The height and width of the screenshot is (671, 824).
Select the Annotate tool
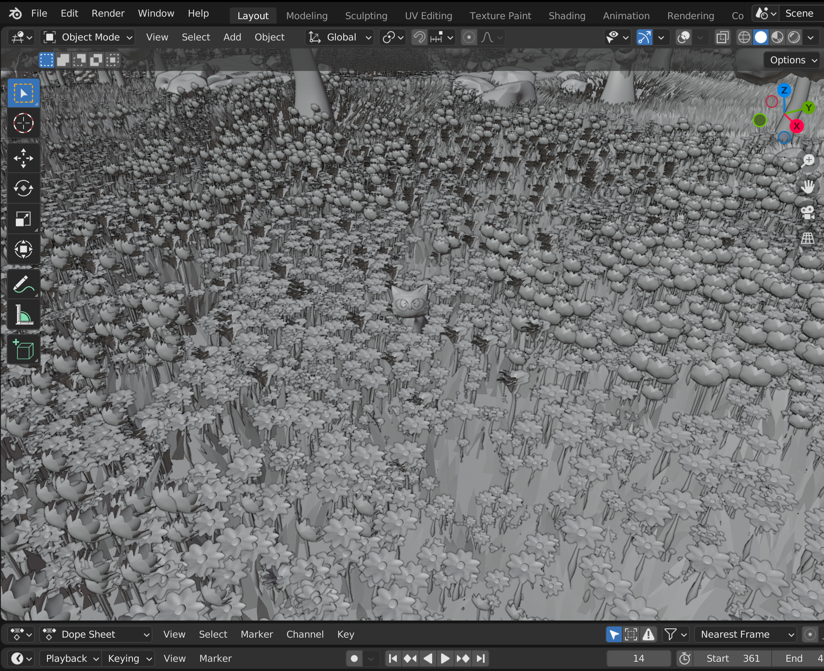tap(23, 284)
